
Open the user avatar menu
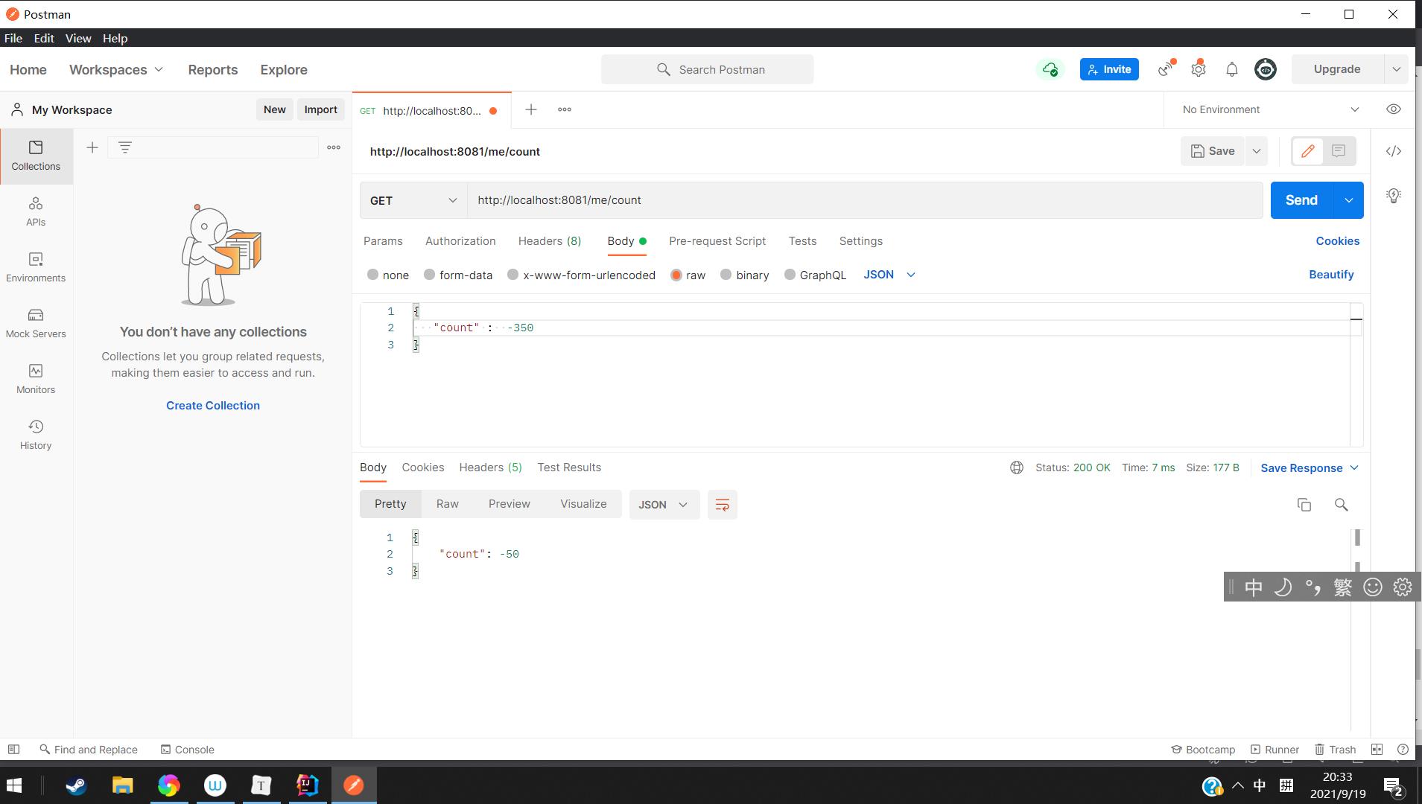point(1266,69)
